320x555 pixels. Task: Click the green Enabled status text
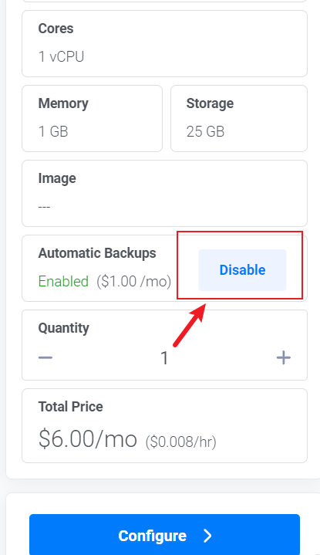[63, 282]
